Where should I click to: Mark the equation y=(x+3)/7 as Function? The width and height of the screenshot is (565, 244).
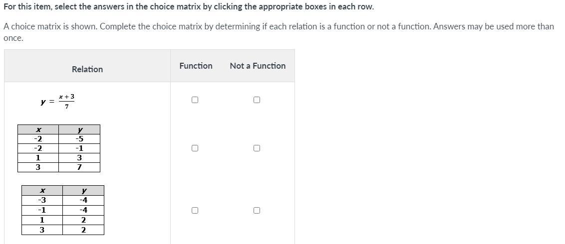click(195, 100)
